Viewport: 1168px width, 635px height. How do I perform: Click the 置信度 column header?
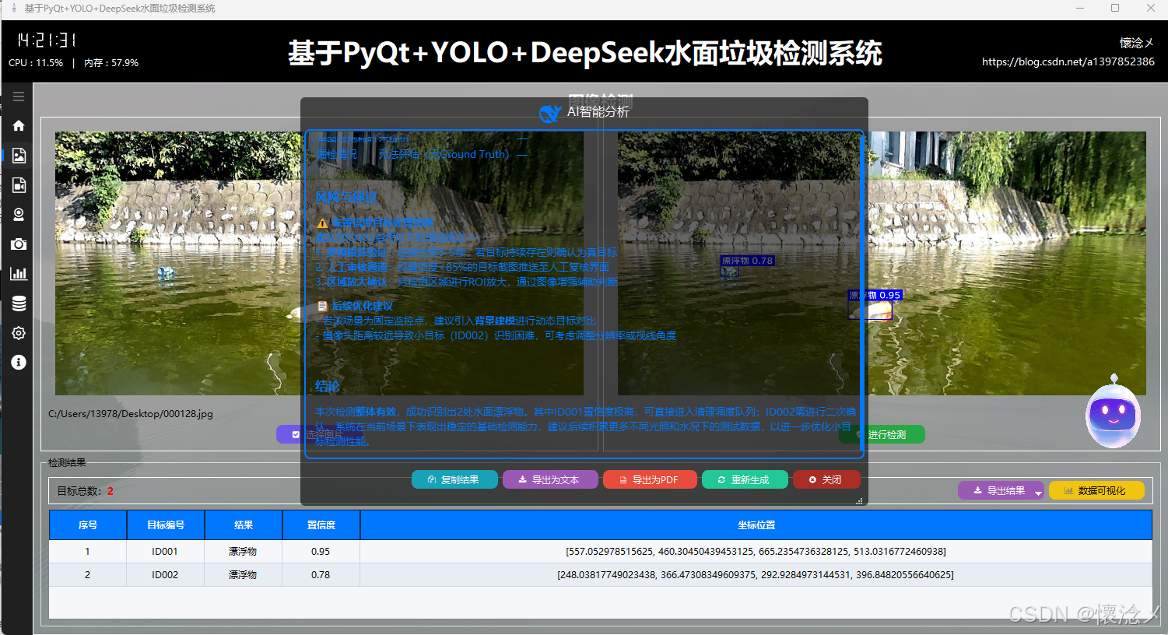tap(321, 525)
